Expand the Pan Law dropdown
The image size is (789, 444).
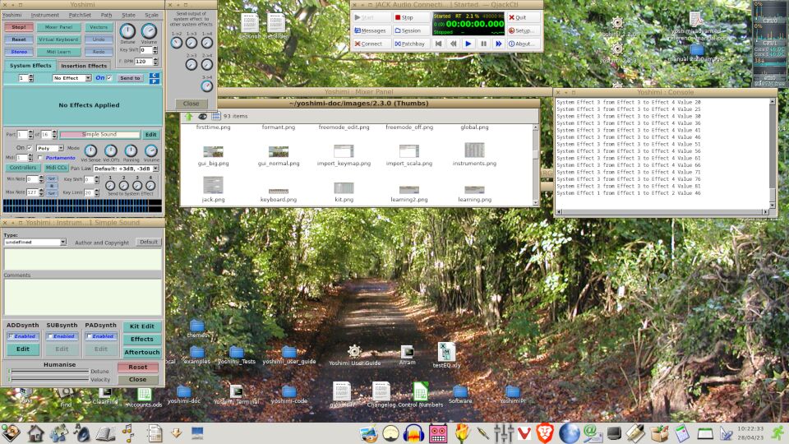[x=155, y=168]
